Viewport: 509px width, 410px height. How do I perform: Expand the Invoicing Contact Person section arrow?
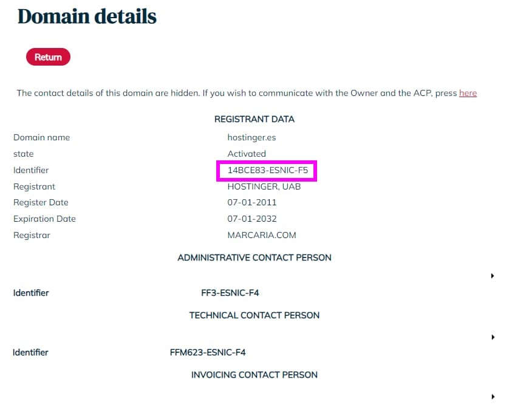492,397
